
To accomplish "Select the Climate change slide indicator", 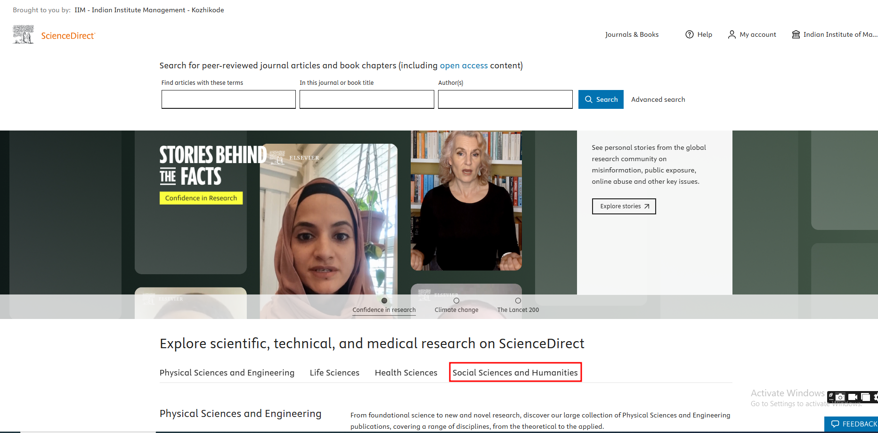I will pyautogui.click(x=456, y=301).
